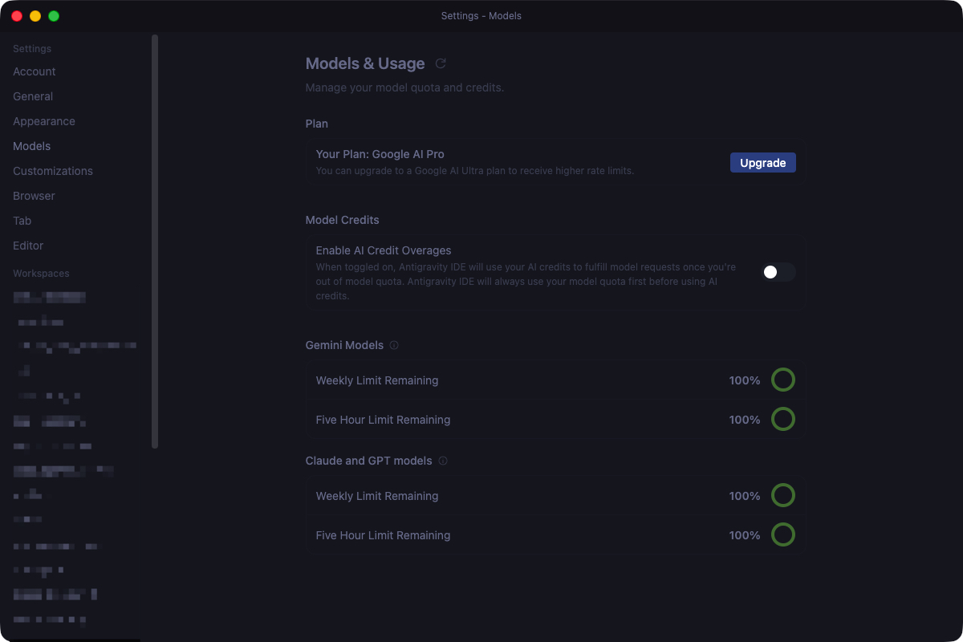Click the 'Enable AI Credit Overages' label
This screenshot has width=963, height=642.
click(384, 250)
